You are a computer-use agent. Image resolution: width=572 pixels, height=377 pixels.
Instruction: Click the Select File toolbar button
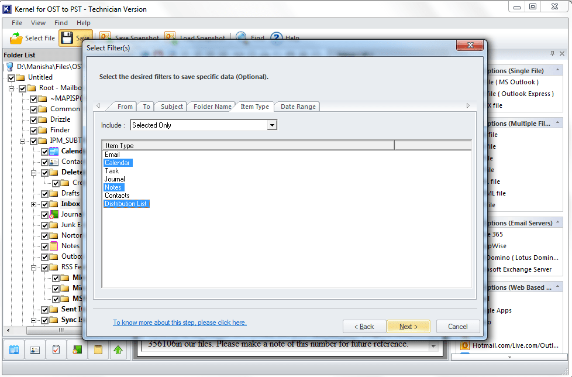point(33,38)
